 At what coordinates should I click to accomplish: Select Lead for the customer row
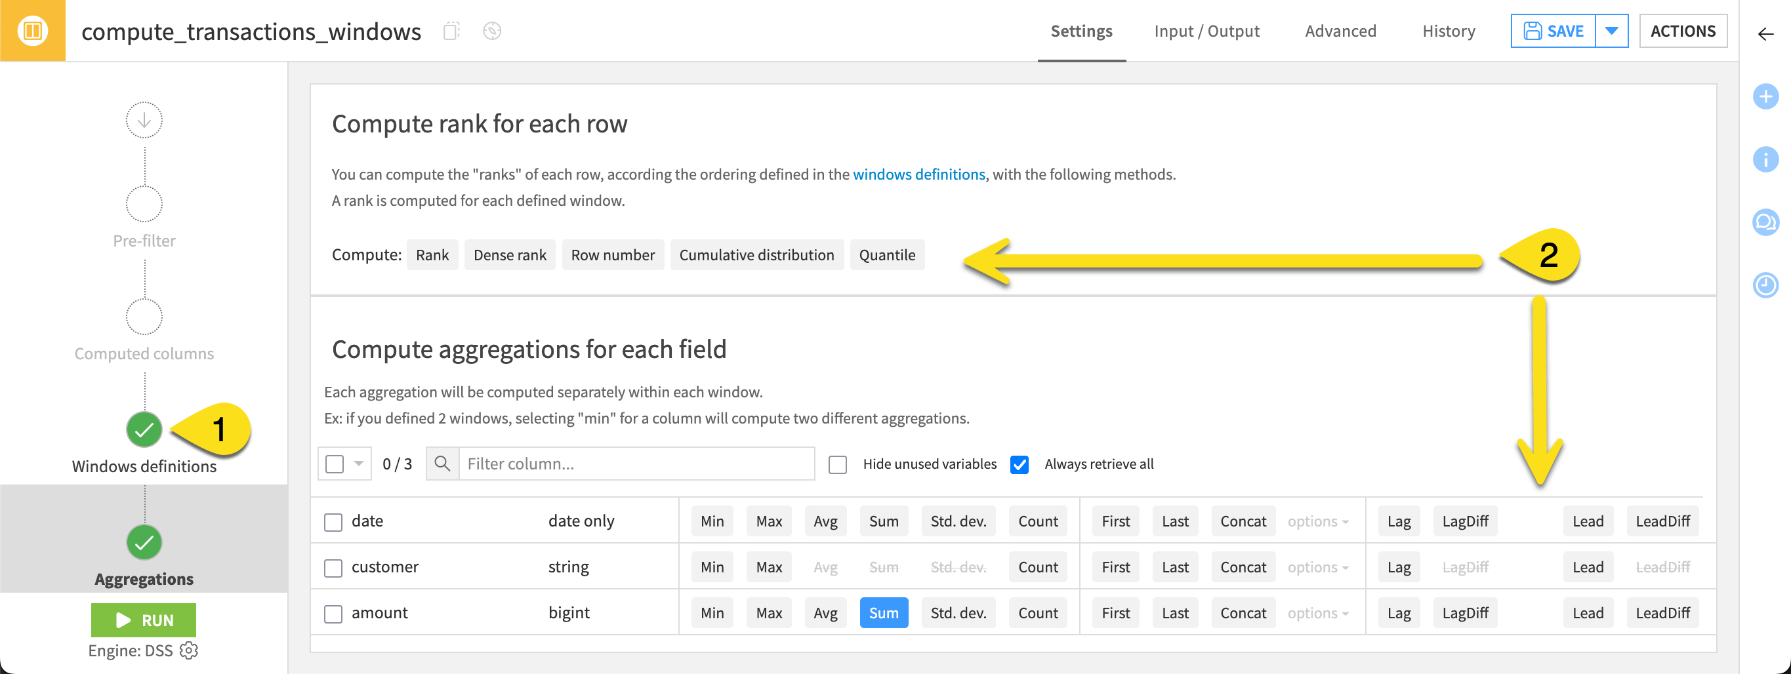pos(1588,567)
